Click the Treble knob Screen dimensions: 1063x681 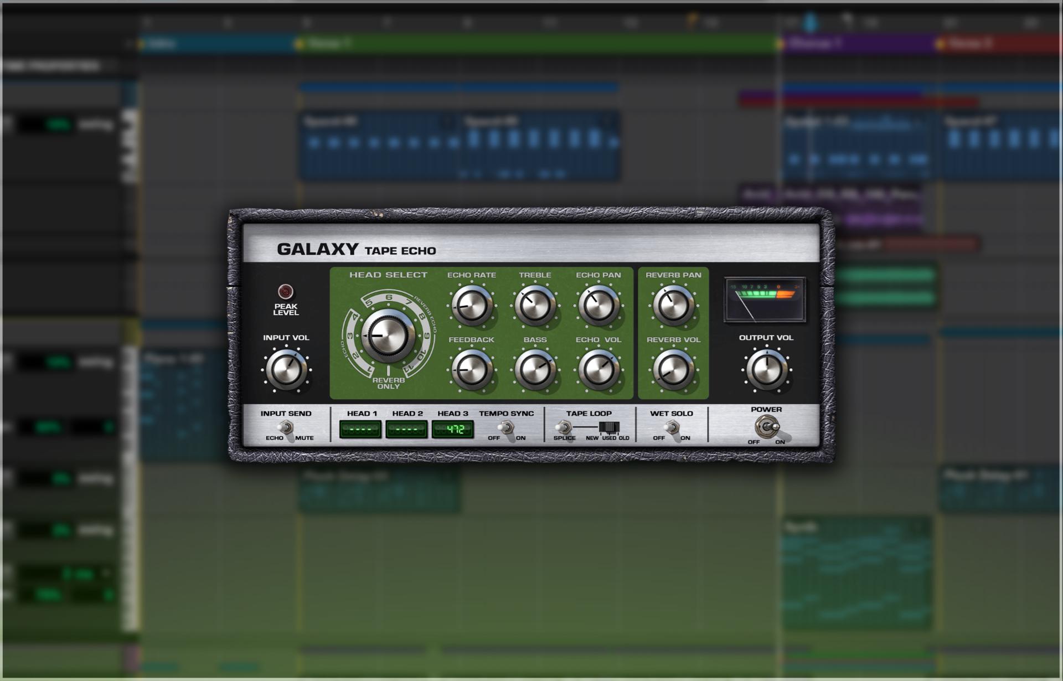point(535,305)
